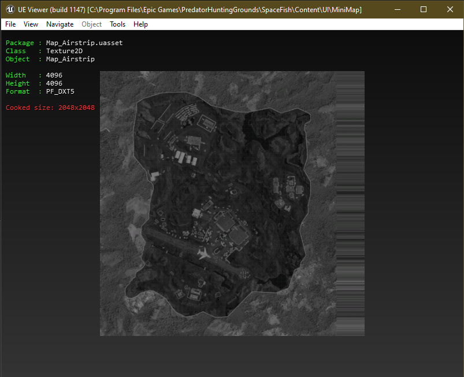Screen dimensions: 464x377
Task: Click the 'PF_DXT5' format value
Action: (60, 91)
